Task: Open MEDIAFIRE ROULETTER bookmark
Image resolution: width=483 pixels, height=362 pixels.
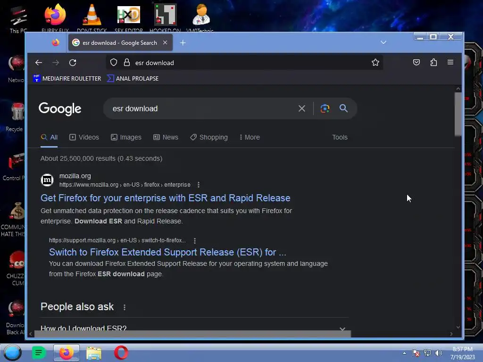Action: point(67,79)
